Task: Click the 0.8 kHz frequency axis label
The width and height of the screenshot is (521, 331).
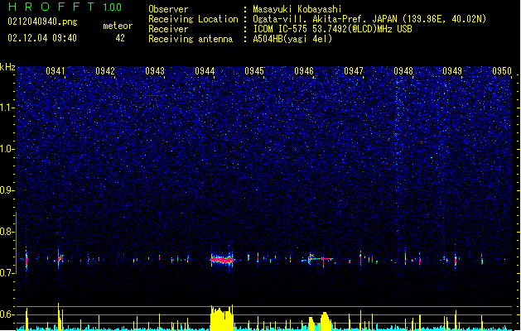Action: coord(7,232)
